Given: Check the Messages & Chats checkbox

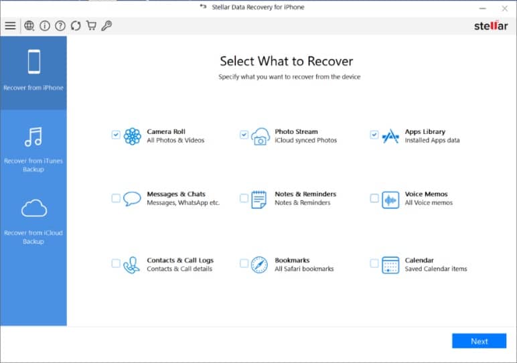Looking at the screenshot, I should [x=116, y=198].
